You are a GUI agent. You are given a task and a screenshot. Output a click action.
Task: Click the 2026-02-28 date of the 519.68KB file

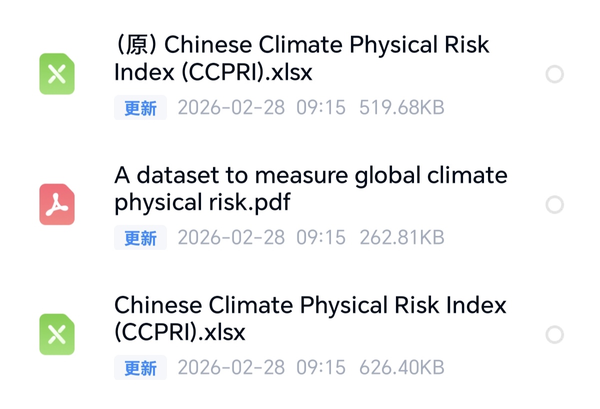pos(231,108)
